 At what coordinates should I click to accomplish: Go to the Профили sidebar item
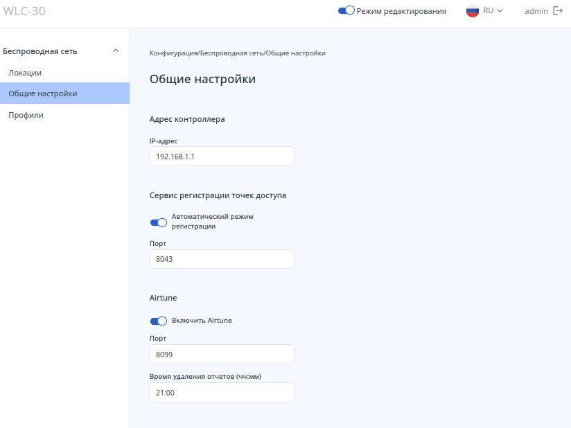[x=26, y=115]
